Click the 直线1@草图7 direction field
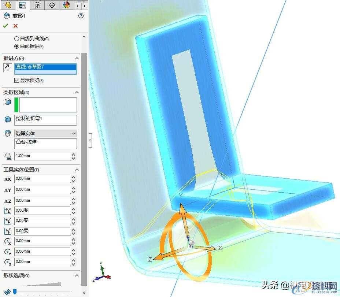Screen dimensions: 340x297 pyautogui.click(x=45, y=67)
